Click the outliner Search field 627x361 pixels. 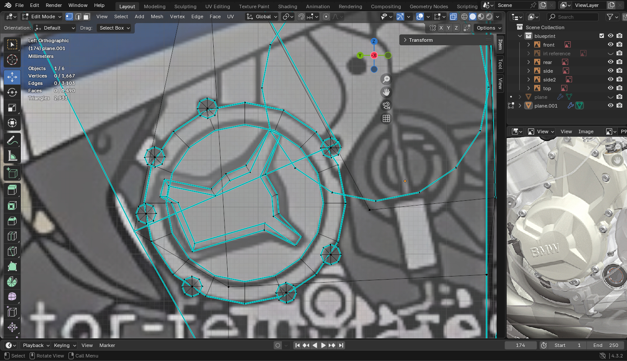[573, 17]
